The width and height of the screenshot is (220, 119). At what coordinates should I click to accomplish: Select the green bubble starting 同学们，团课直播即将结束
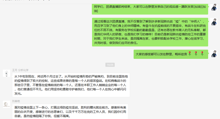coord(150,9)
